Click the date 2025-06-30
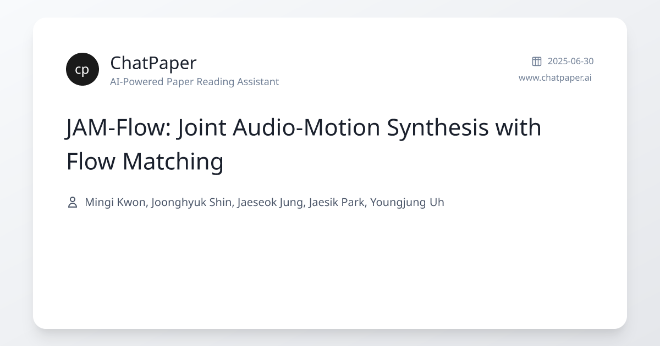 coord(570,61)
